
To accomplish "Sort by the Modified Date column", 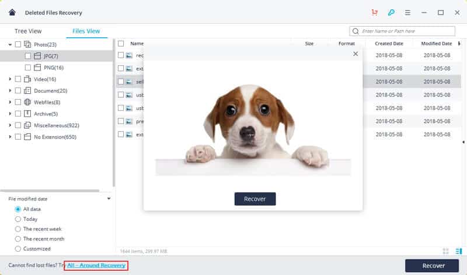I will point(436,44).
